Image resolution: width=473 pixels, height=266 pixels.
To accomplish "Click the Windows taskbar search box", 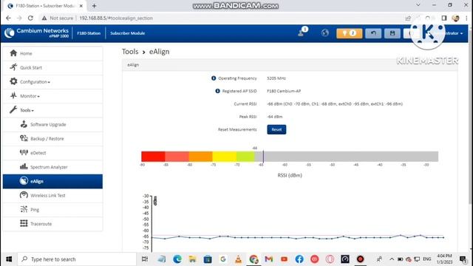I will (77, 259).
